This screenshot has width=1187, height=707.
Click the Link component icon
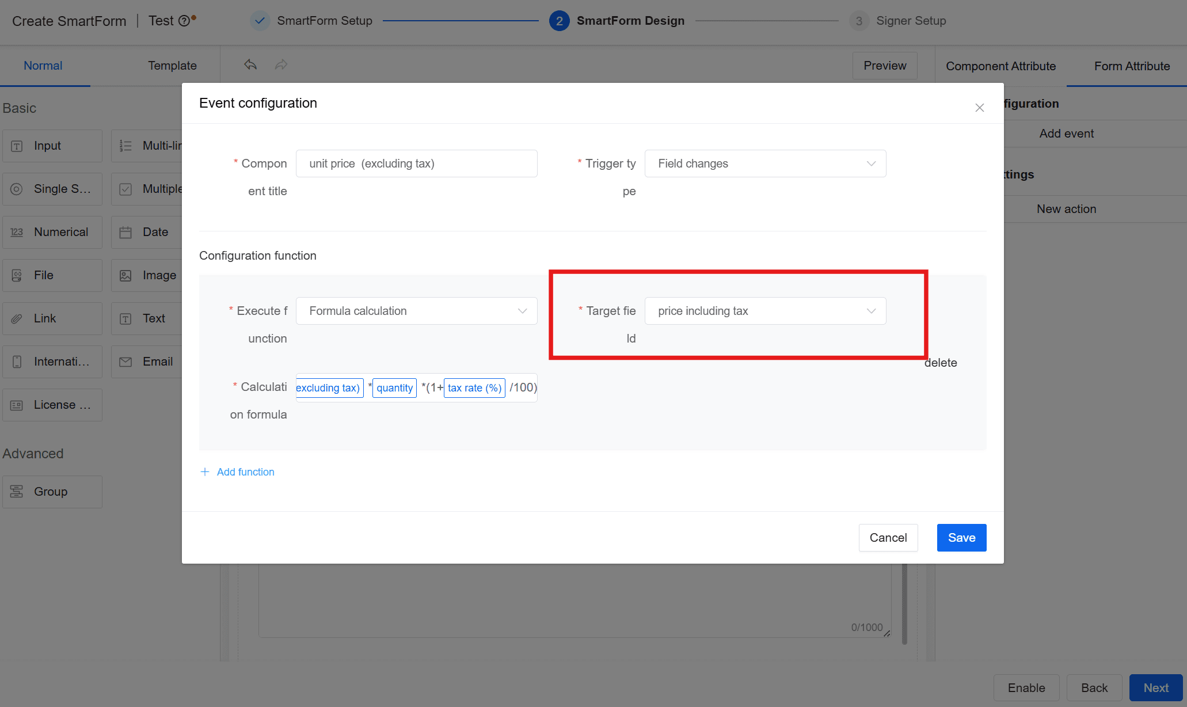click(x=17, y=318)
